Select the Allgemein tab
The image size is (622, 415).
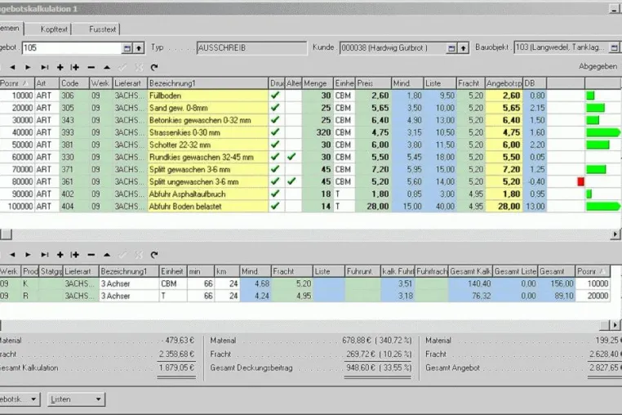tap(11, 29)
